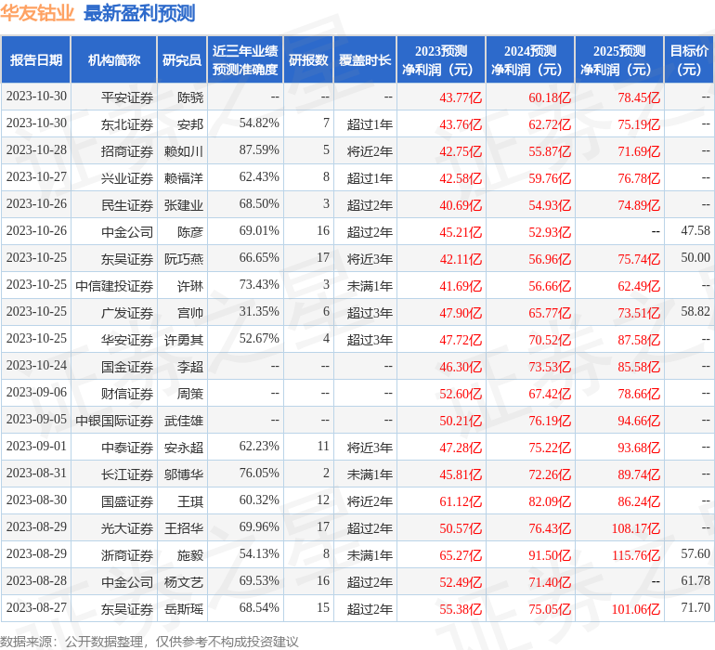The image size is (715, 650).
Task: Click the target price 50.00
Action: point(695,257)
